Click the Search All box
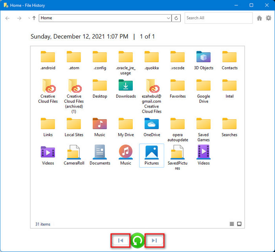 218,18
